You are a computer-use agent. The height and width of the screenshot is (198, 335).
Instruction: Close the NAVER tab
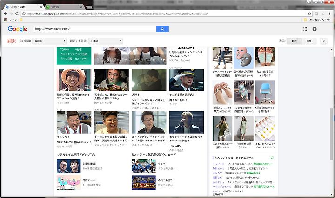pyautogui.click(x=81, y=7)
